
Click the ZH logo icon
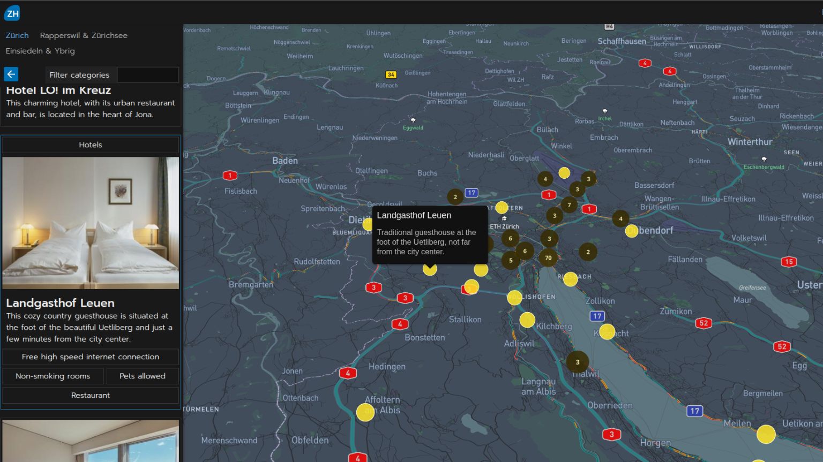[x=12, y=13]
